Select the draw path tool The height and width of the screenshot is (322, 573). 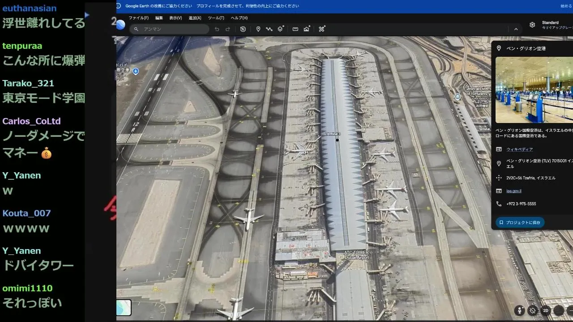coord(269,29)
